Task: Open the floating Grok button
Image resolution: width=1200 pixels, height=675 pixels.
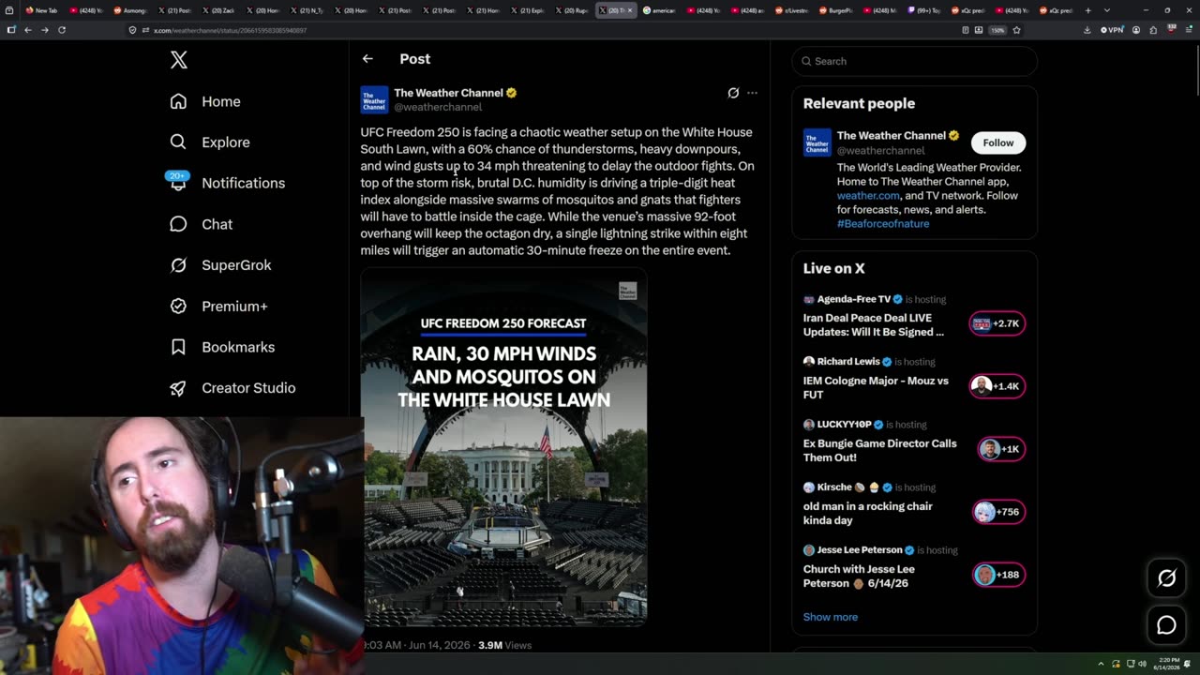Action: coord(1166,579)
